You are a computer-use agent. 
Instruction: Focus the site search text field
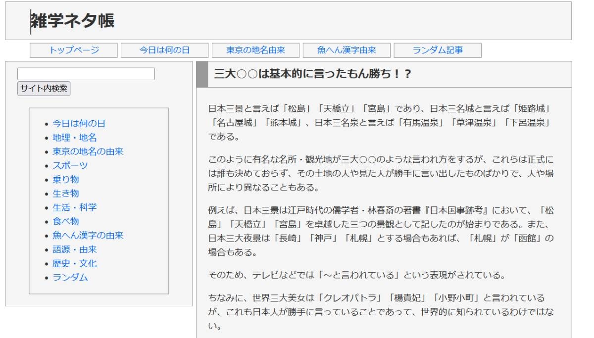coord(86,74)
